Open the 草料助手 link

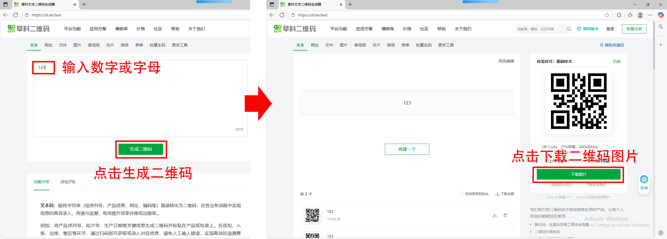pyautogui.click(x=587, y=29)
